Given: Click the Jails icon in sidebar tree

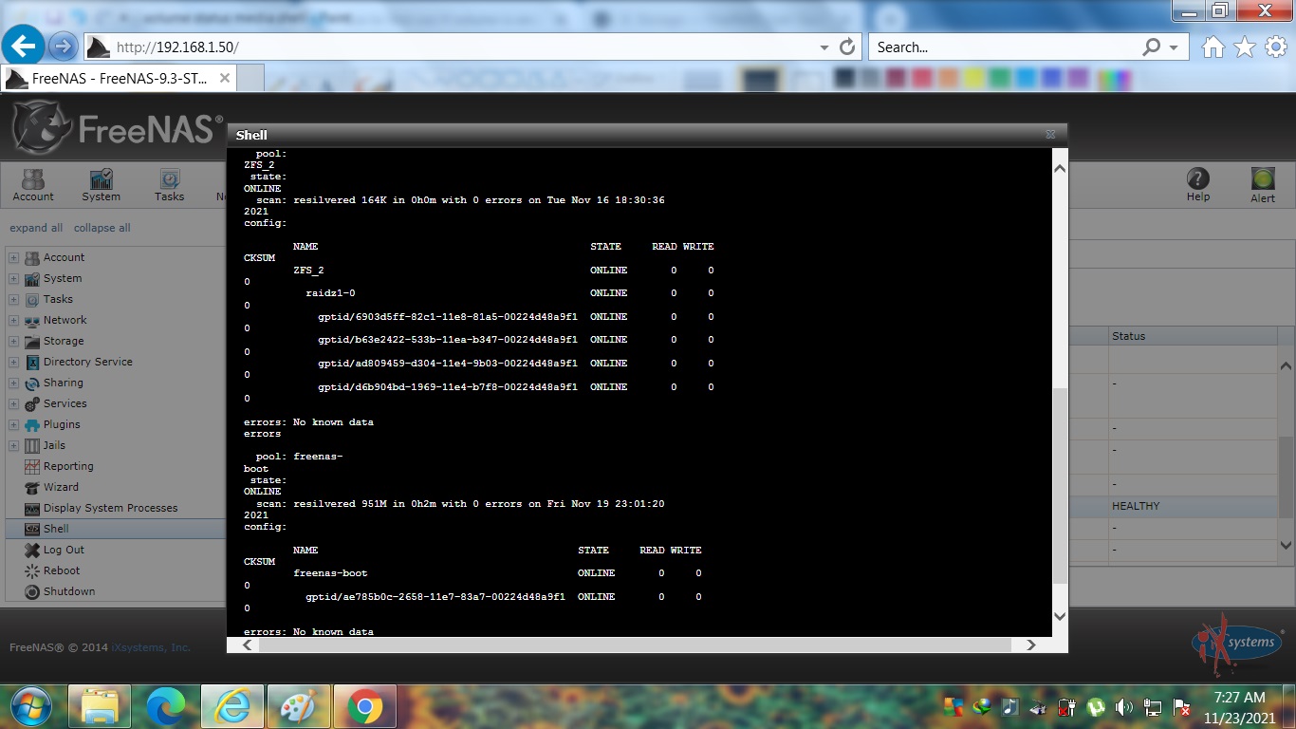Looking at the screenshot, I should [x=32, y=445].
